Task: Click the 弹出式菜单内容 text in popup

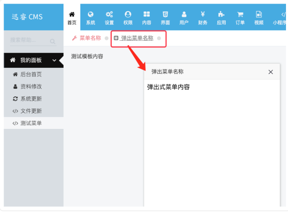Action: [x=168, y=87]
